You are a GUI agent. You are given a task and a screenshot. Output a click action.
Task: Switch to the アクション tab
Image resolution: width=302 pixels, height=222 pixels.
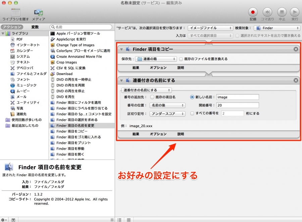12,27
